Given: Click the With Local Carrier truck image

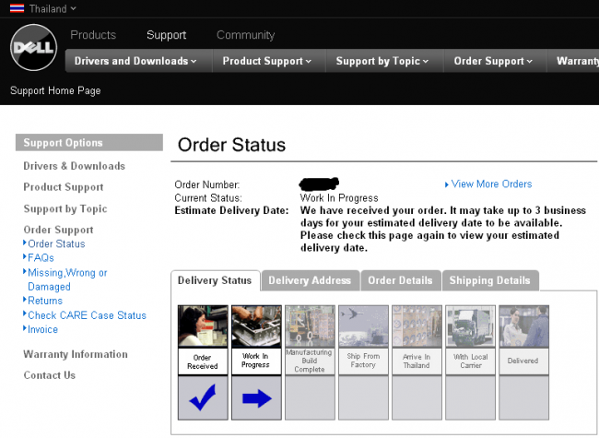Looking at the screenshot, I should (470, 326).
